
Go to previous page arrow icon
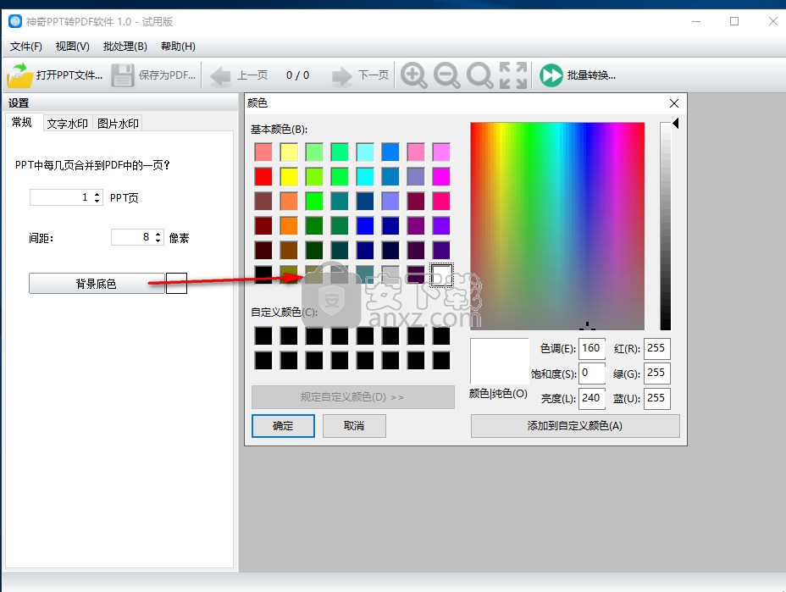[x=220, y=76]
